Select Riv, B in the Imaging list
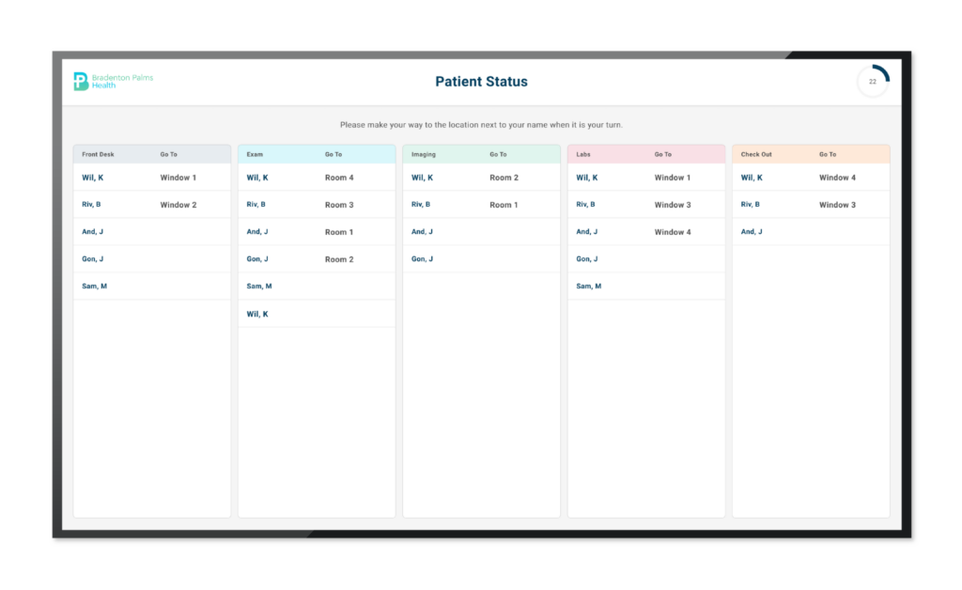The width and height of the screenshot is (962, 590). (x=421, y=205)
